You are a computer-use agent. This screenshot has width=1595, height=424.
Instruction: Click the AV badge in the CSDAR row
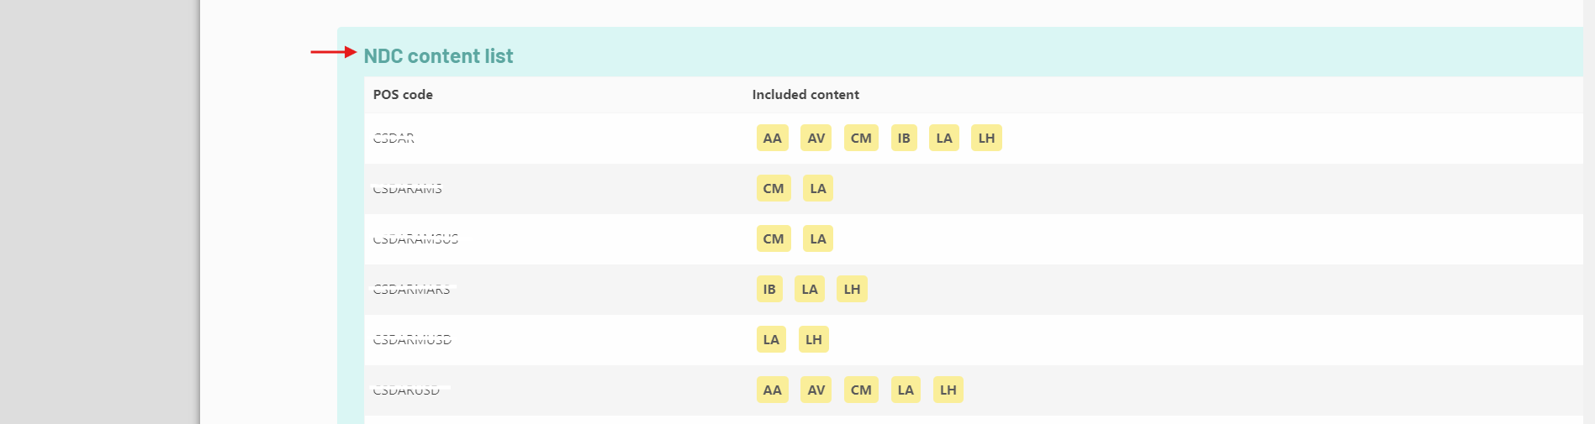tap(816, 138)
